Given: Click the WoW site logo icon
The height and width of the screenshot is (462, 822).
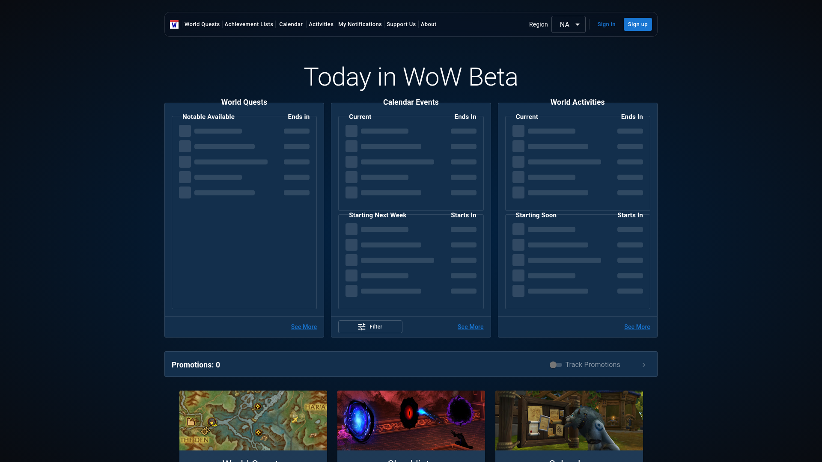Looking at the screenshot, I should pyautogui.click(x=174, y=24).
